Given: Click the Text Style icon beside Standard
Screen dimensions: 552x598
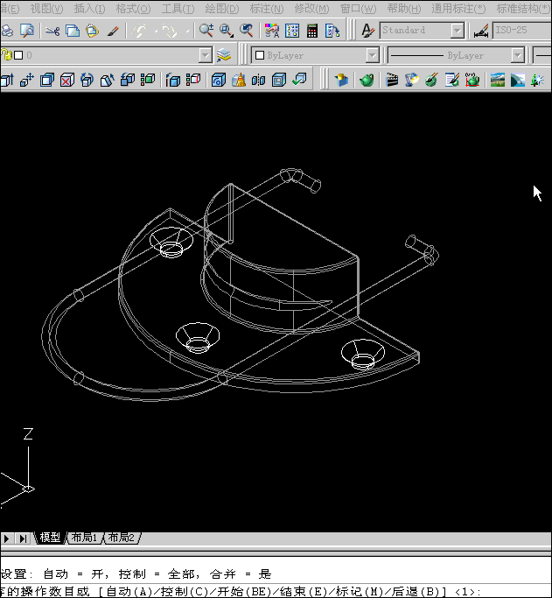Looking at the screenshot, I should 369,32.
